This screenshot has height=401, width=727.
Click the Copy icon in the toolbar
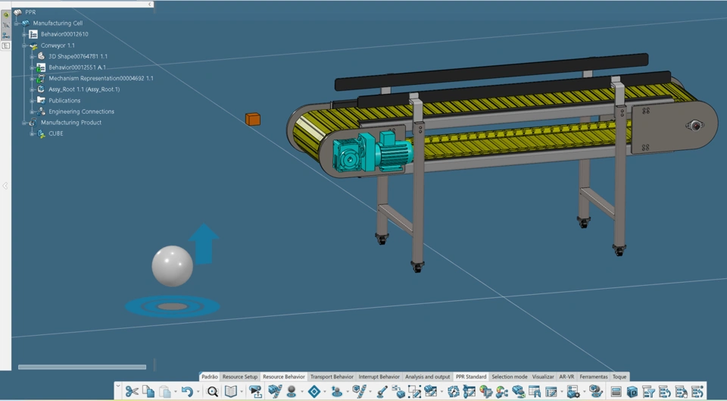click(148, 391)
